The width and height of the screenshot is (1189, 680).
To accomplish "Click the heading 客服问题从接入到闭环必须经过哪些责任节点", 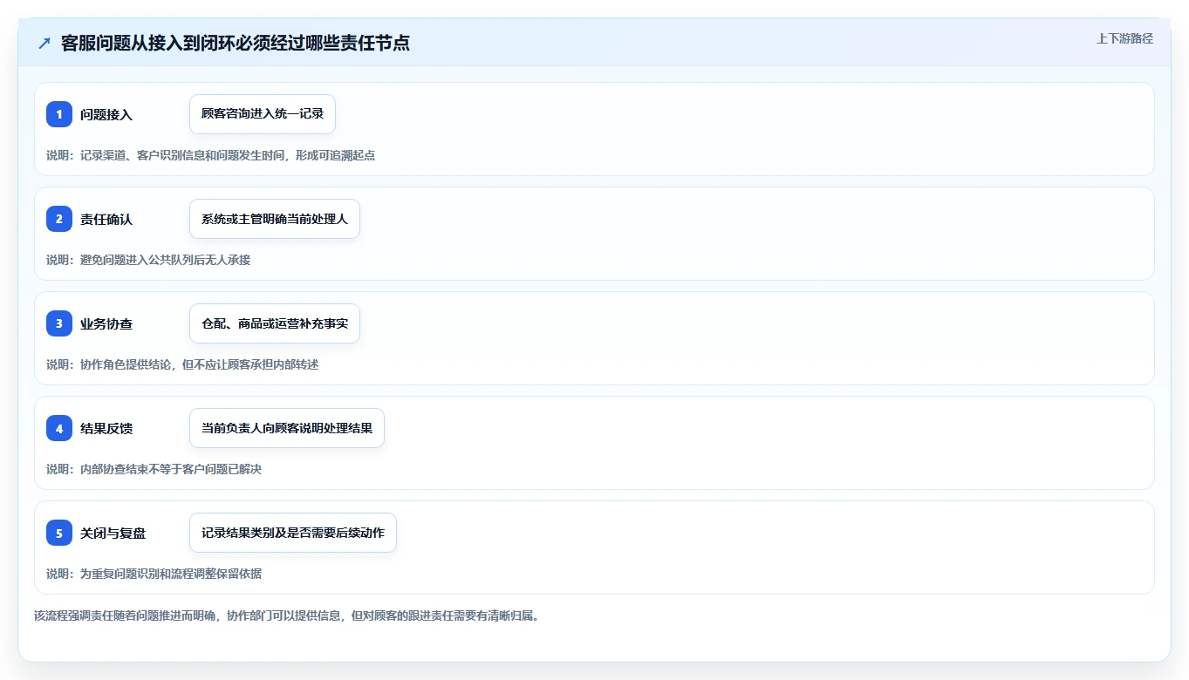I will [x=236, y=43].
